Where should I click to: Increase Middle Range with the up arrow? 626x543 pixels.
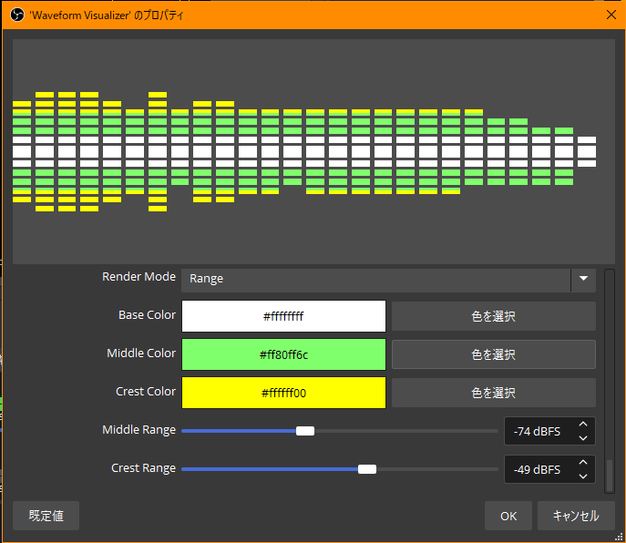[x=583, y=424]
